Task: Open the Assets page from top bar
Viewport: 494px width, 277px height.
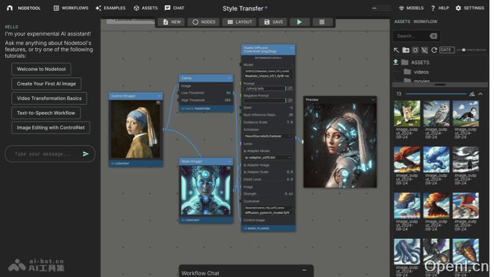Action: 146,8
